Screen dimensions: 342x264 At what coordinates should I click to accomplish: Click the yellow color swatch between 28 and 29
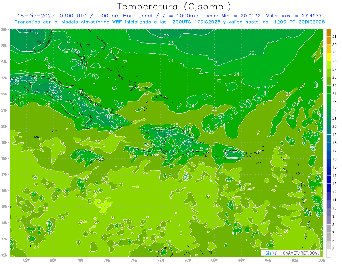coord(329,57)
